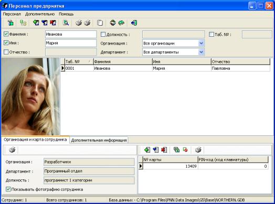Click the green organization structure icon in top toolbar
The image size is (275, 204).
(x=10, y=23)
